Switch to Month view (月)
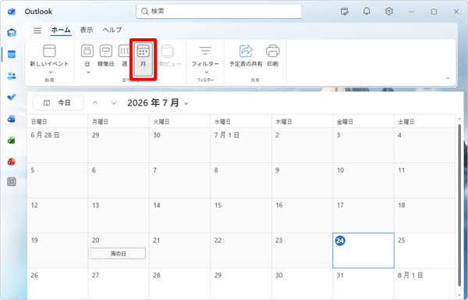Image resolution: width=468 pixels, height=300 pixels. click(x=144, y=59)
